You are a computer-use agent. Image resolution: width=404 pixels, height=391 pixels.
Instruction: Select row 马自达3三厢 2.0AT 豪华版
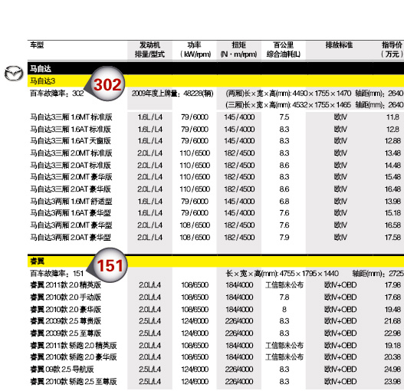215,189
